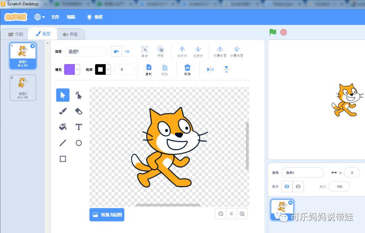Open the language globe dropdown

(x=39, y=17)
